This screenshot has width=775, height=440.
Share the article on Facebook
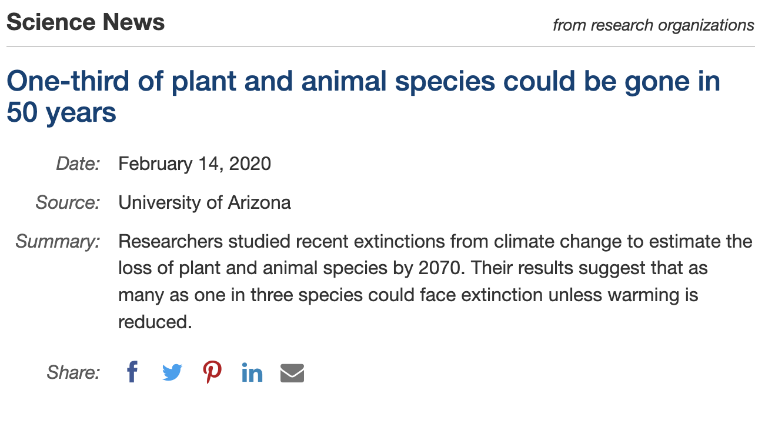pyautogui.click(x=132, y=372)
